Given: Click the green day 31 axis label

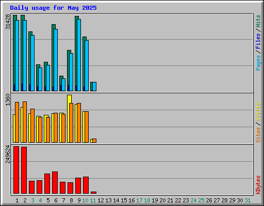Looking at the screenshot, I should pyautogui.click(x=247, y=200).
